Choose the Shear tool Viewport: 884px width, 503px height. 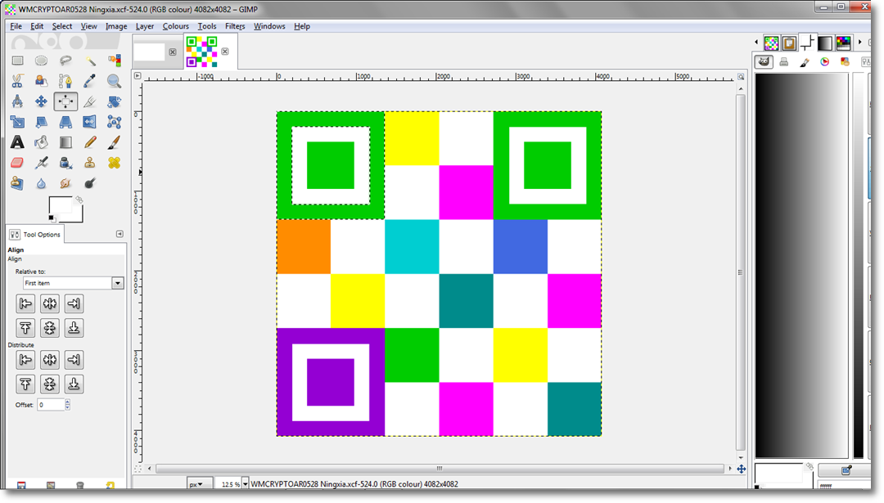(41, 122)
